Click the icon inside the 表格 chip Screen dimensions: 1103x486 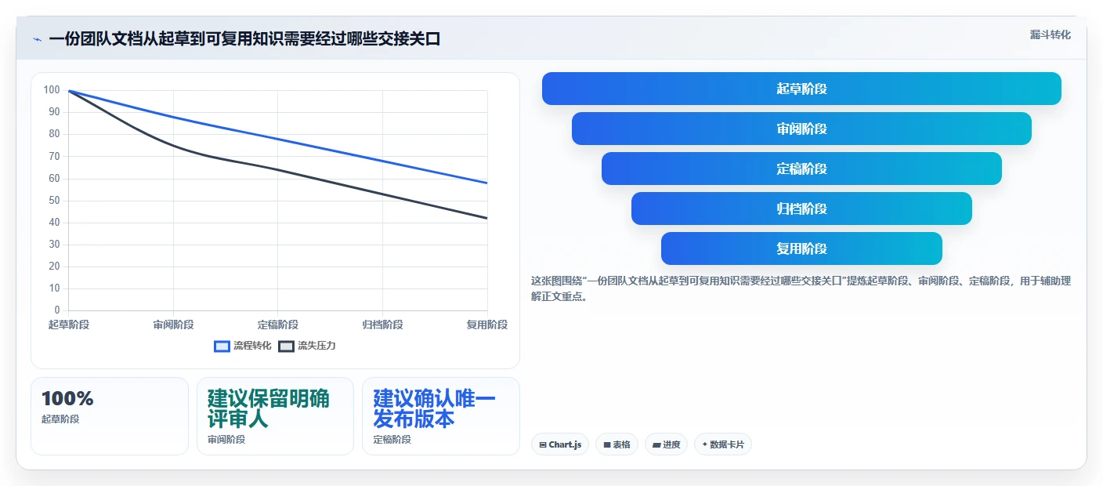click(x=607, y=445)
